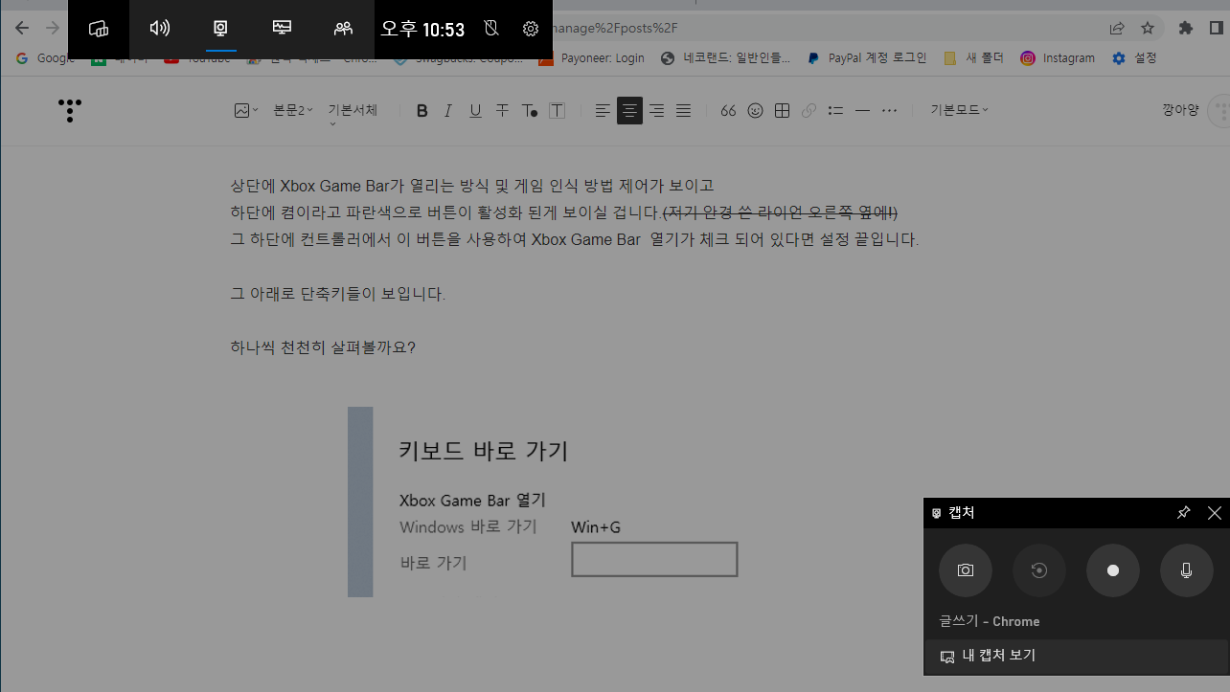Toggle bold formatting

coord(421,111)
